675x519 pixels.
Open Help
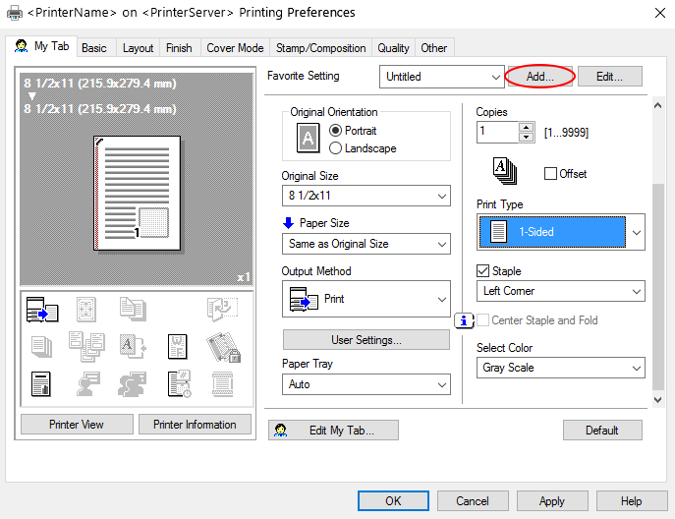tap(632, 501)
